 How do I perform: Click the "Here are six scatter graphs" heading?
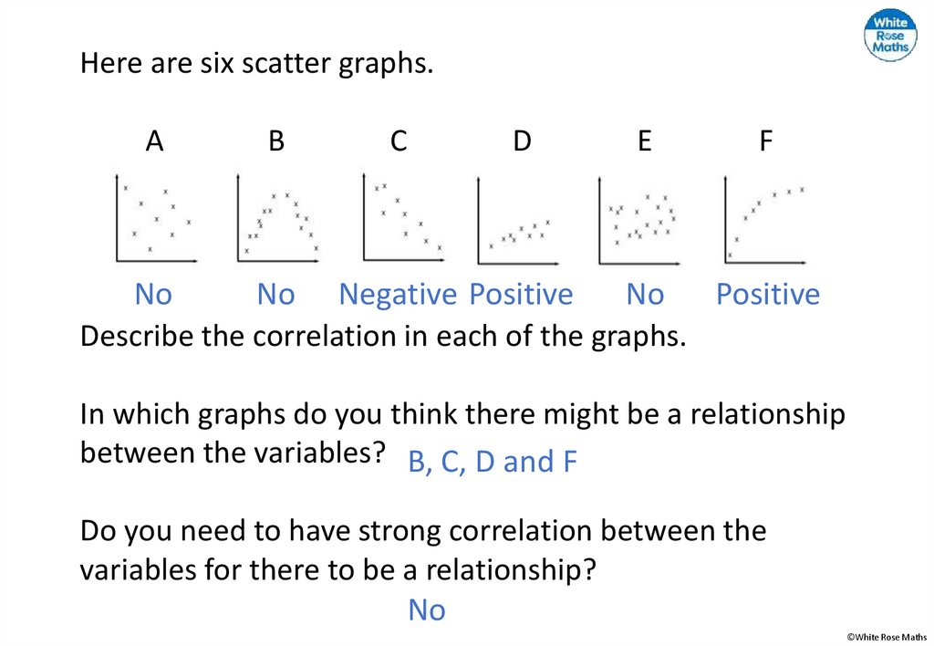(256, 63)
